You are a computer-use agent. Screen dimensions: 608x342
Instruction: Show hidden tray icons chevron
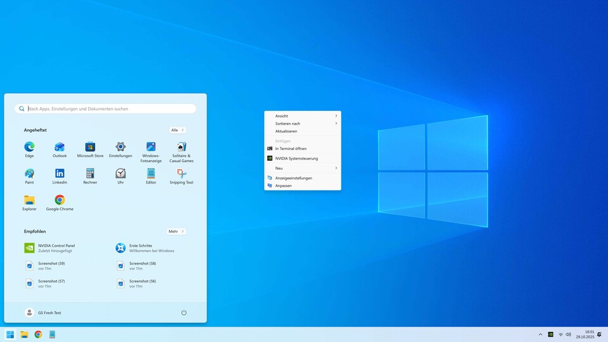point(540,334)
